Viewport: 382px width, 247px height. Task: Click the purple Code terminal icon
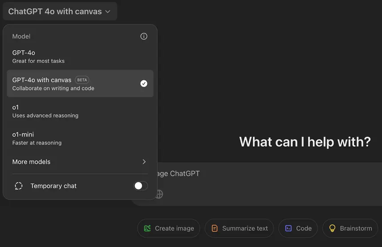click(288, 228)
